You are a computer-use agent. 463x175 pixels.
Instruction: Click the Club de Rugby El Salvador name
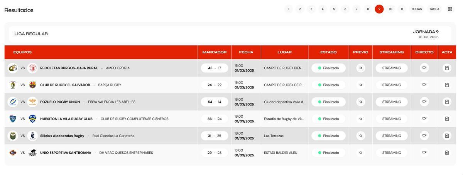coord(65,85)
